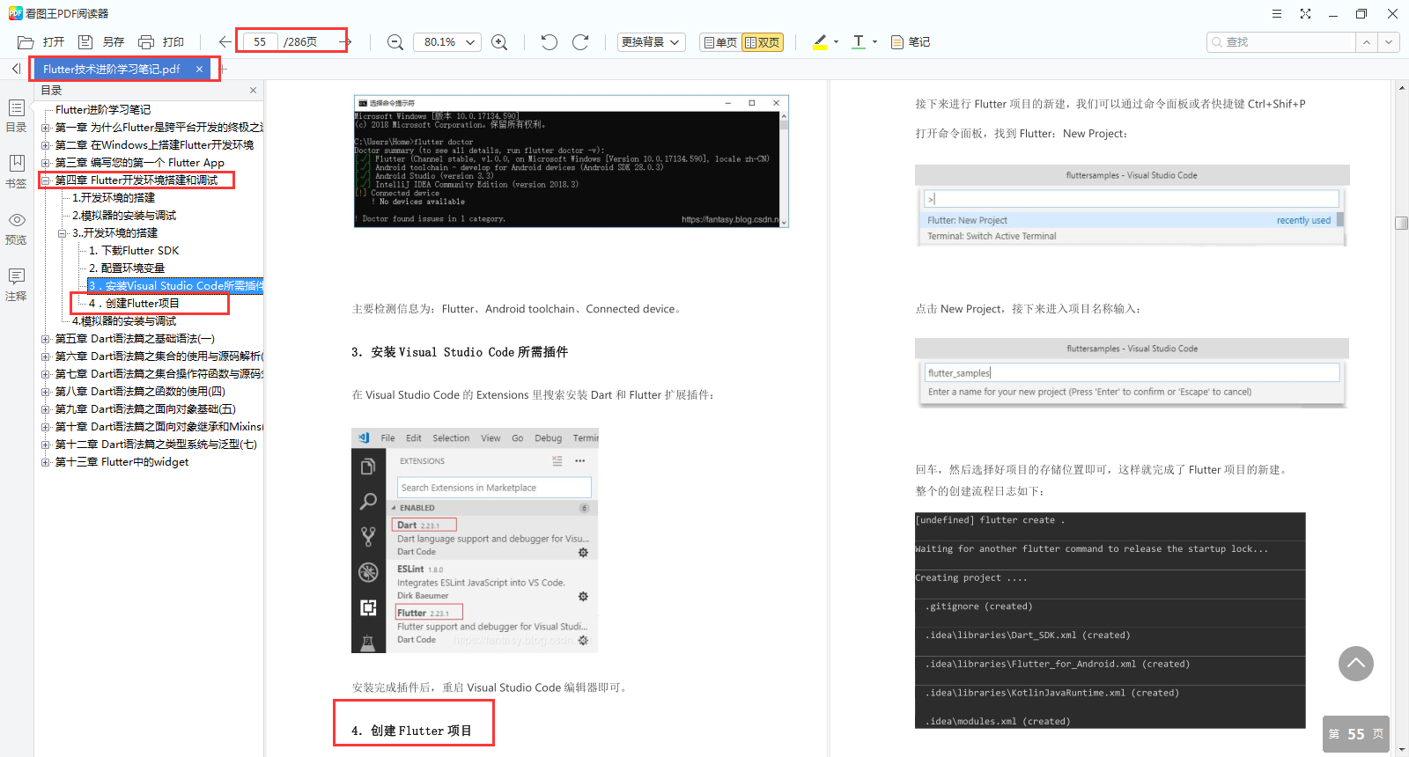This screenshot has height=757, width=1409.
Task: Open 1. 下载Flutter SDK outline entry
Action: 134,251
